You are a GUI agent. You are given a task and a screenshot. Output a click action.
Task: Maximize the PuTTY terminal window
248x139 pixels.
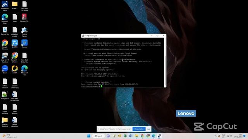point(157,36)
